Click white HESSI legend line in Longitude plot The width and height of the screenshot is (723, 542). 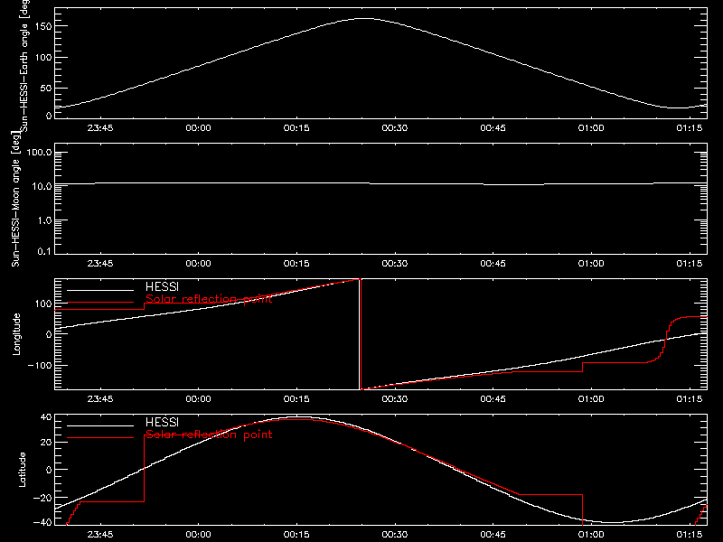click(100, 290)
